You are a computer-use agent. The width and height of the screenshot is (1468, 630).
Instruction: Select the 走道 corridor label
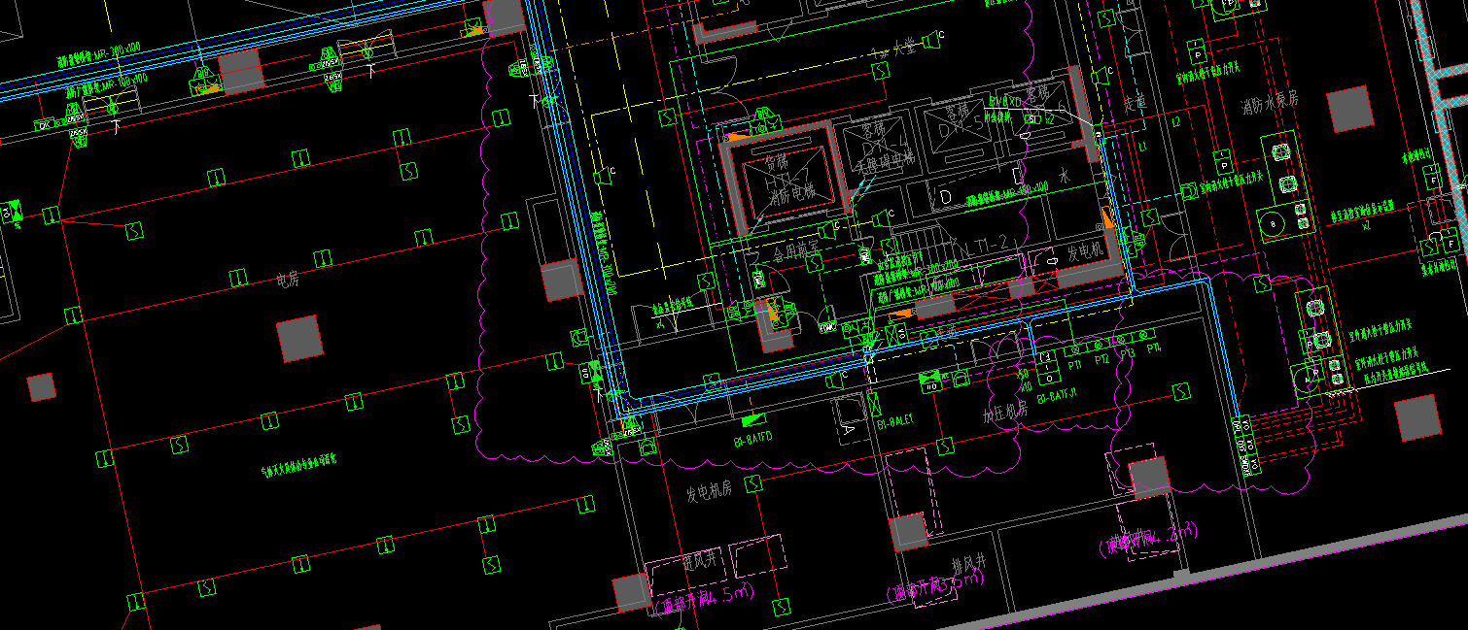[x=1135, y=102]
